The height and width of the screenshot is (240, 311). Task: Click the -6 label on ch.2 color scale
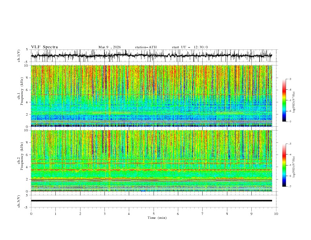tap(290, 176)
